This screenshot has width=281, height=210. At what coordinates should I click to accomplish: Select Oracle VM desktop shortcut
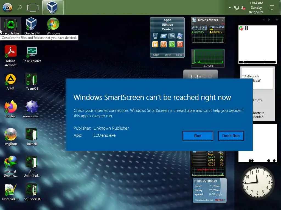[32, 26]
